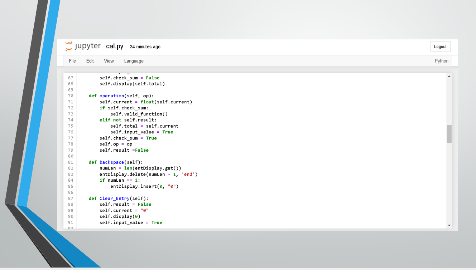Click on 'self.valid_function()' line
The image size is (476, 270).
[x=139, y=114]
